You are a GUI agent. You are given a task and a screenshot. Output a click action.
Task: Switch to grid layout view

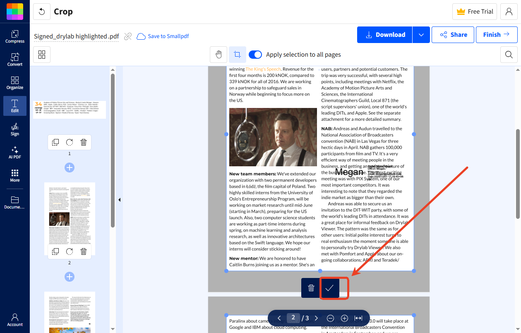click(x=41, y=55)
